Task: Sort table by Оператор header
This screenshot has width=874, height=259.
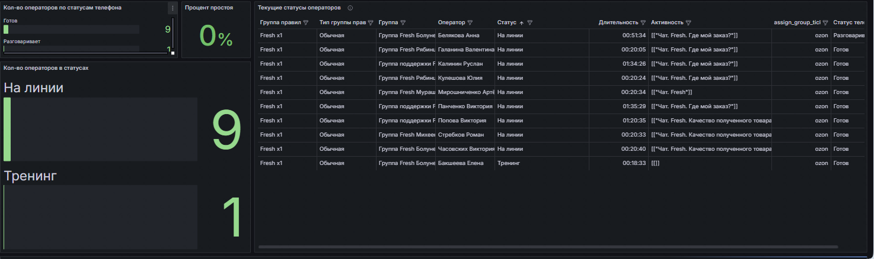Action: (x=451, y=22)
